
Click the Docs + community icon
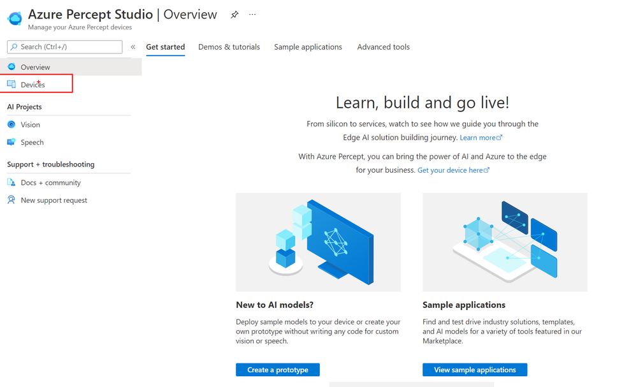[11, 182]
